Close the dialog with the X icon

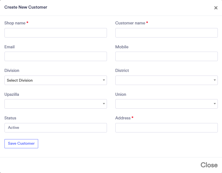[216, 8]
